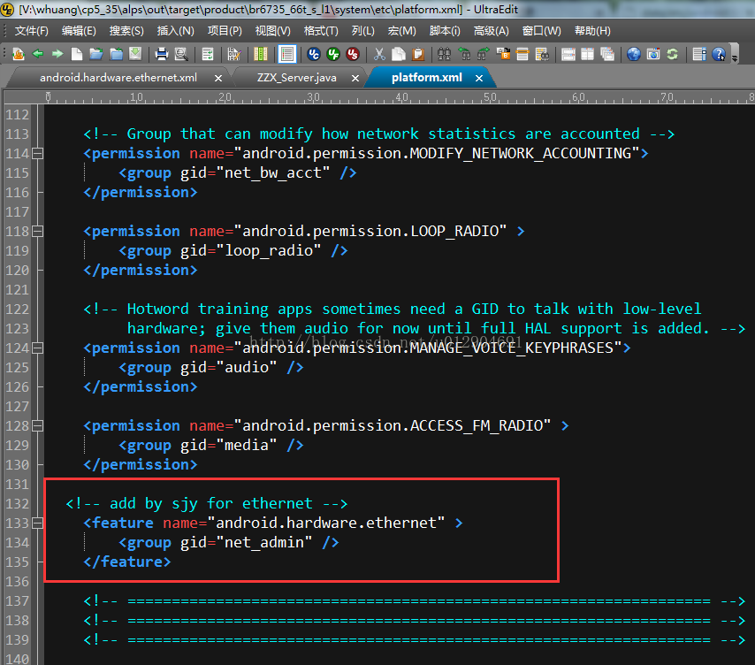Screen dimensions: 755x665
Task: Open the 窗口(W) menu
Action: pos(541,31)
